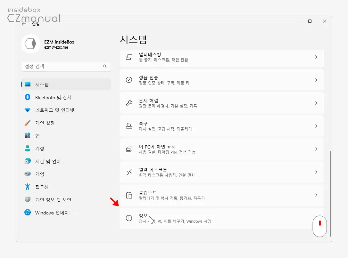The width and height of the screenshot is (348, 258).
Task: Expand the 복구 row chevron
Action: tap(317, 126)
